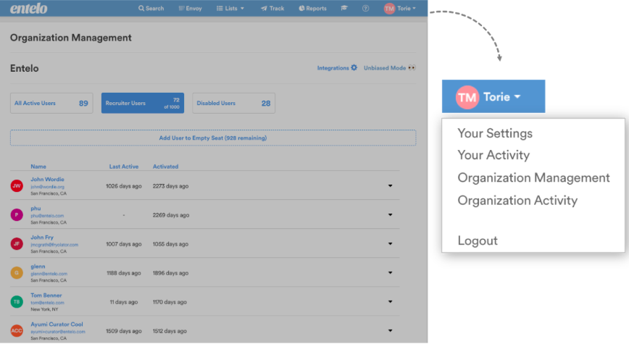Sort by the Last Active column header
629x344 pixels.
[x=123, y=167]
